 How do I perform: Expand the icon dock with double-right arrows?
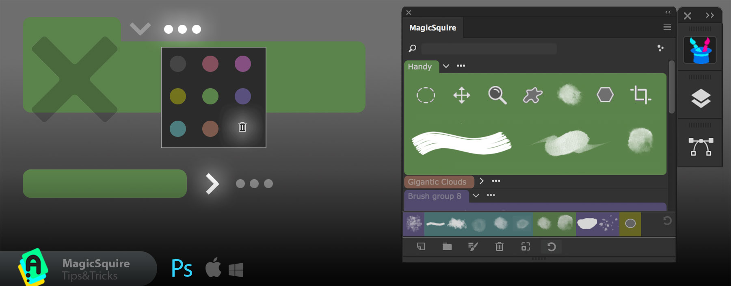pos(710,15)
